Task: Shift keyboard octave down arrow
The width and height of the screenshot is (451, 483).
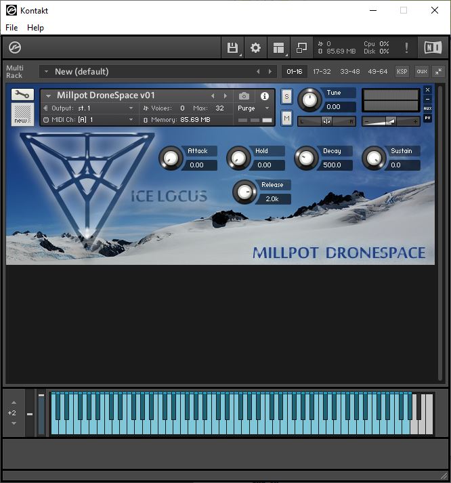Action: pos(14,423)
